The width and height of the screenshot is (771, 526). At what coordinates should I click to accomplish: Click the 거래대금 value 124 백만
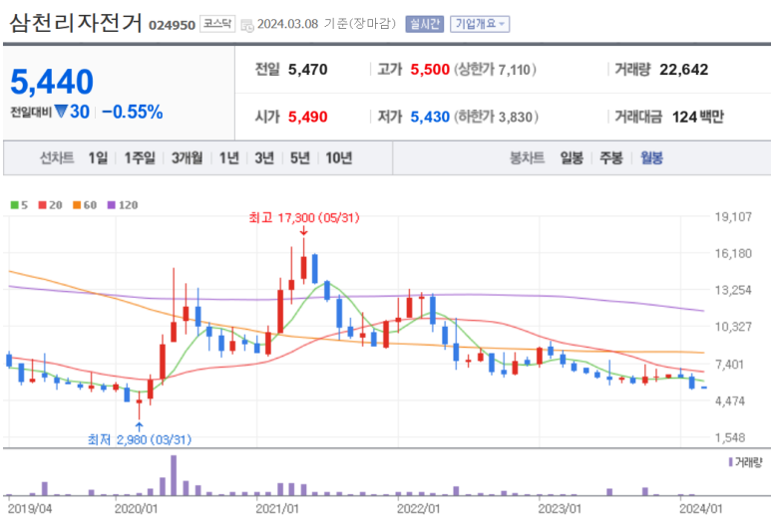(x=698, y=117)
